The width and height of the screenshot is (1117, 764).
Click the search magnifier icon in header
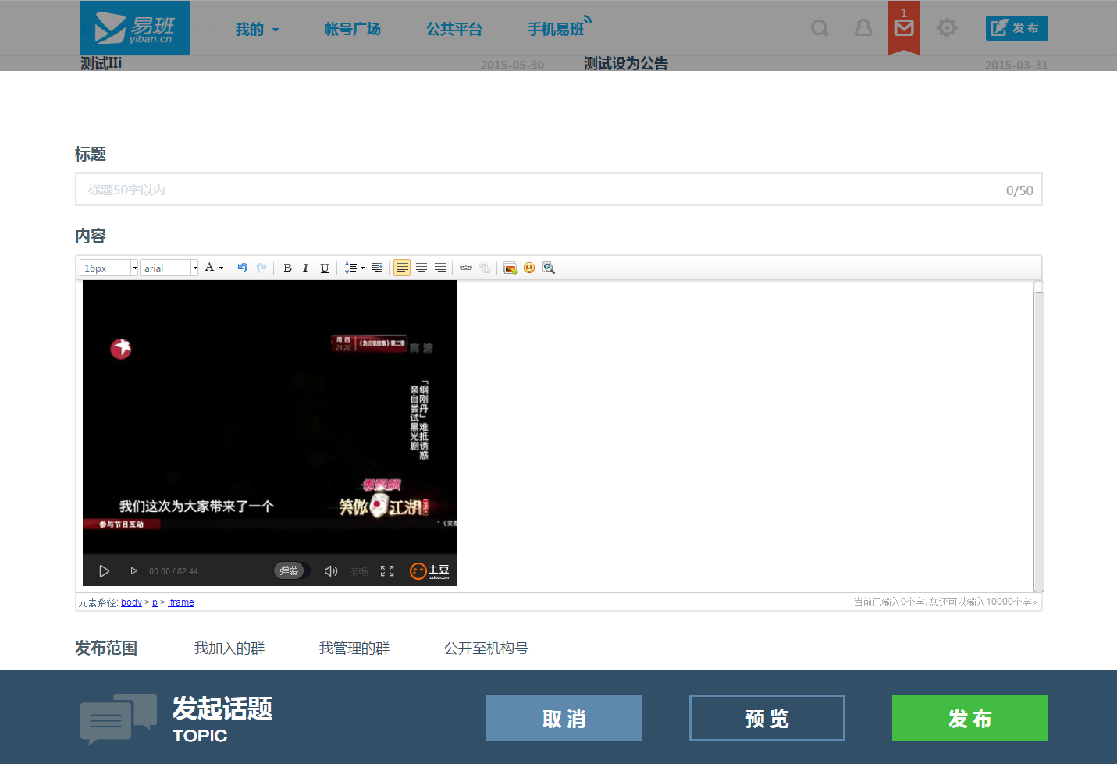click(820, 29)
